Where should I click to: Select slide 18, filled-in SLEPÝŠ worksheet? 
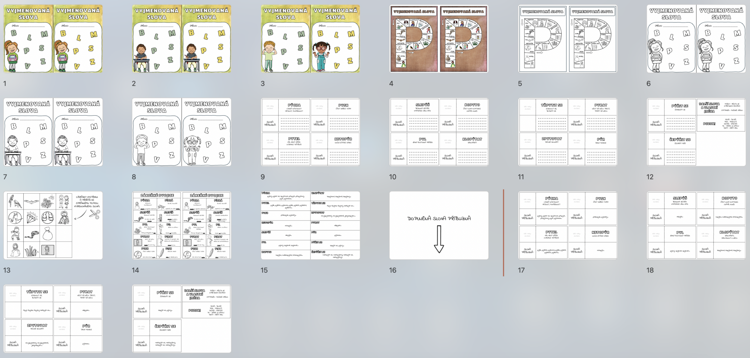click(x=696, y=225)
